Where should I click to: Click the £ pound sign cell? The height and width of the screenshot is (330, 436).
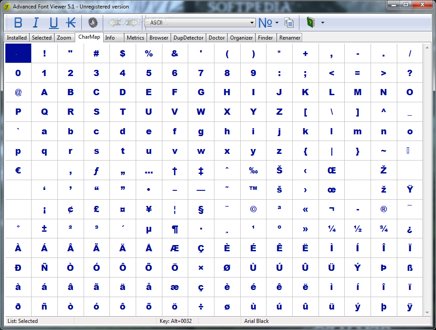click(x=96, y=209)
